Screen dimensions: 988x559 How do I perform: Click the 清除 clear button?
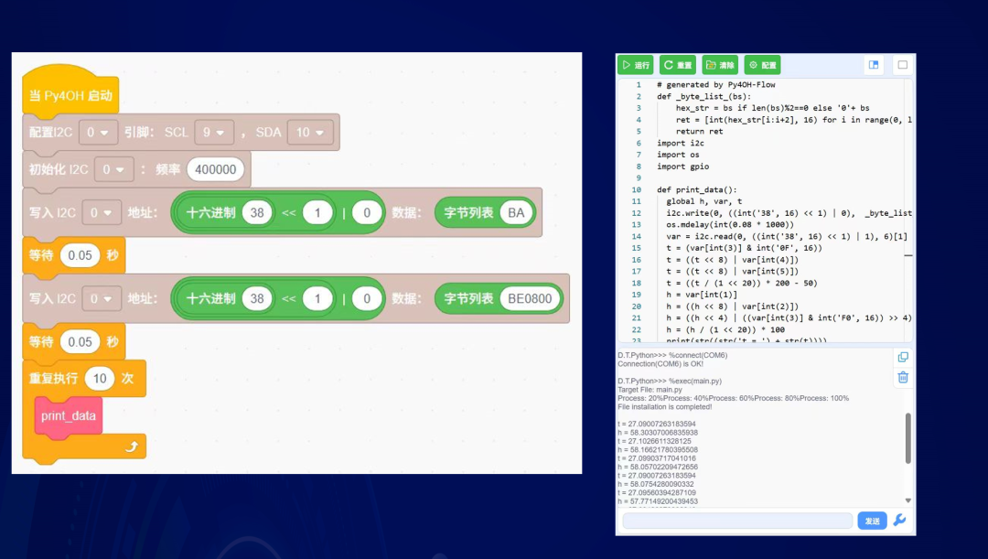(720, 65)
